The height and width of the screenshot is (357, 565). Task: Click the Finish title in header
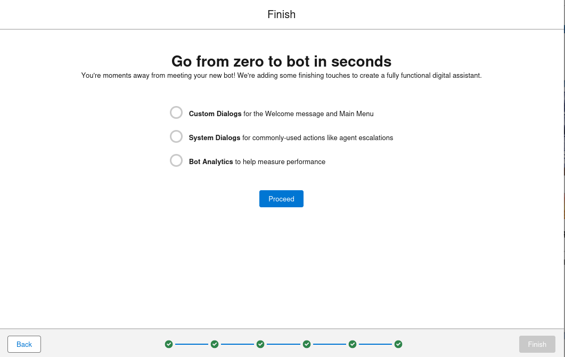[281, 14]
